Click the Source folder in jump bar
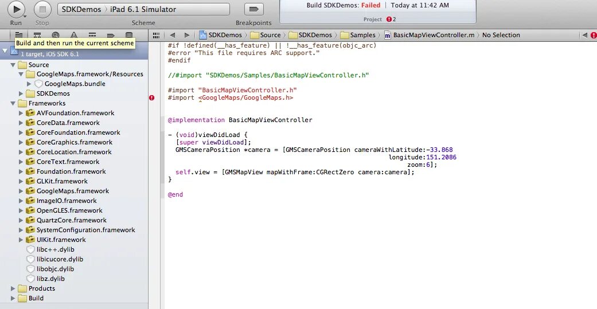Image resolution: width=597 pixels, height=309 pixels. [x=266, y=35]
